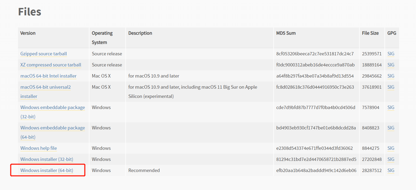Open the macOS 64-bit Intel installer link

(48, 76)
